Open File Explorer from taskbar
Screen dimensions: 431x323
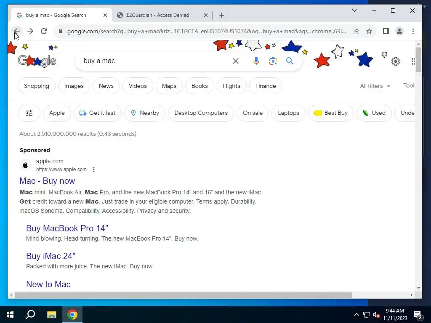(51, 315)
